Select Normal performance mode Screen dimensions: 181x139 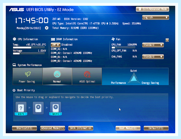click(57, 76)
